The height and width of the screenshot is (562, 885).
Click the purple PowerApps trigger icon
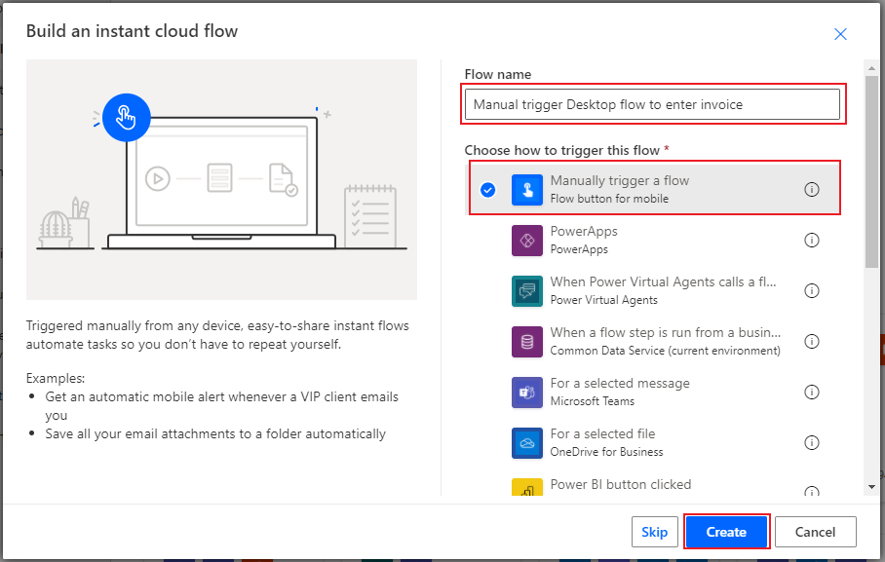pos(527,241)
